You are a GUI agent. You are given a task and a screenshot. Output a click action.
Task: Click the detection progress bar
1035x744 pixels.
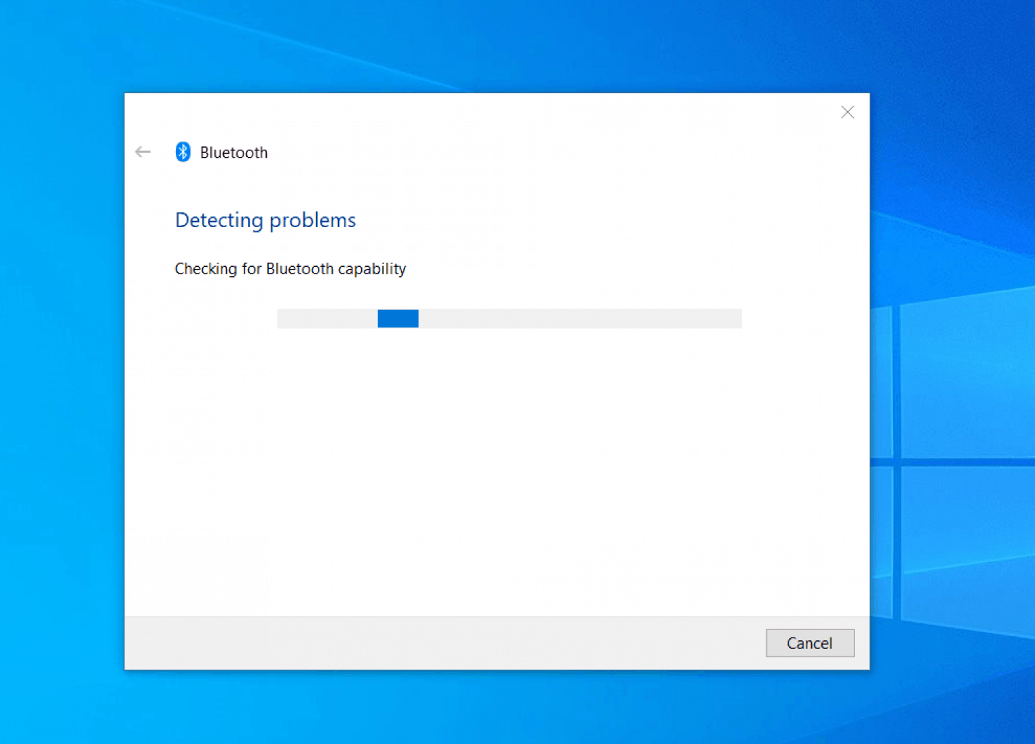[x=509, y=319]
